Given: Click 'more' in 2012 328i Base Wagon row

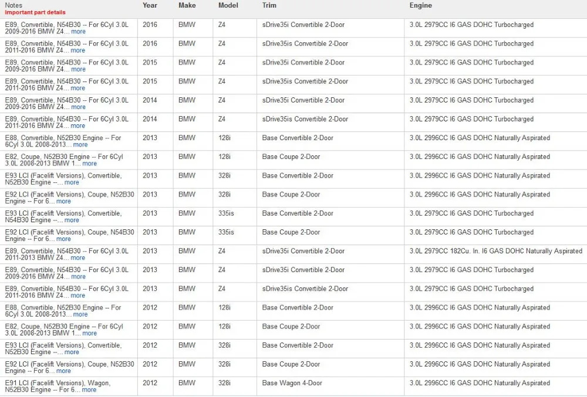Looking at the screenshot, I should (x=89, y=389).
